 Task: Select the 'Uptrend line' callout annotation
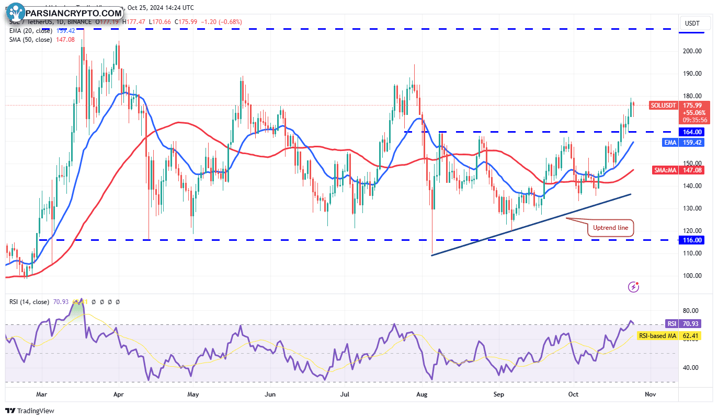point(611,228)
